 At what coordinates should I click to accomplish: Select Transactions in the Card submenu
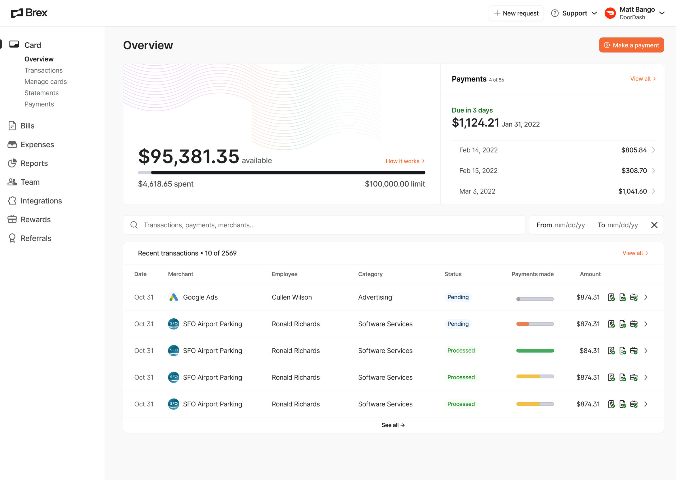click(x=44, y=70)
